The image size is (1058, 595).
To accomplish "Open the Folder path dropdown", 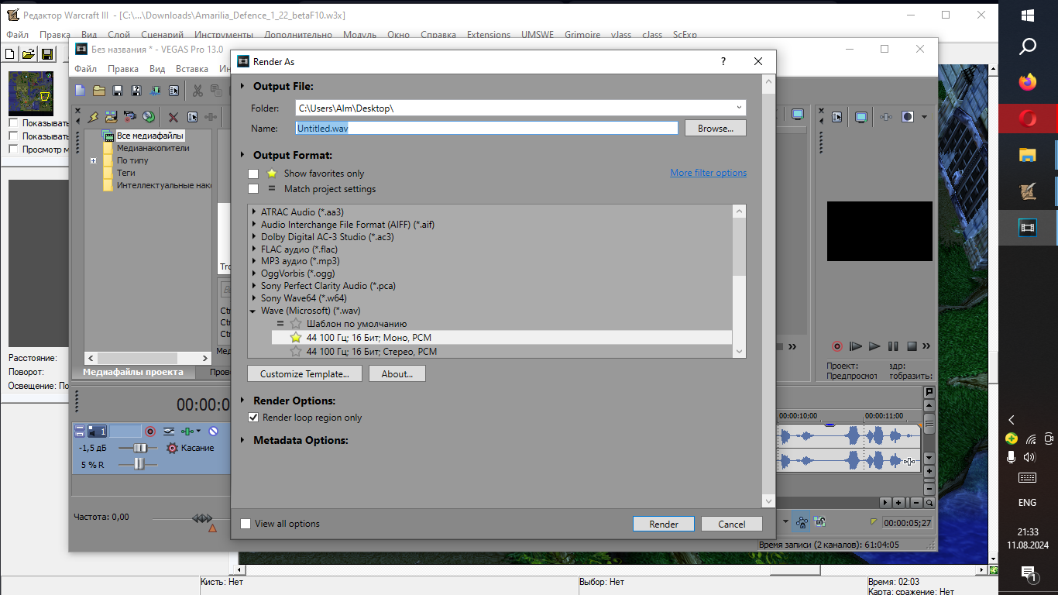I will point(739,108).
